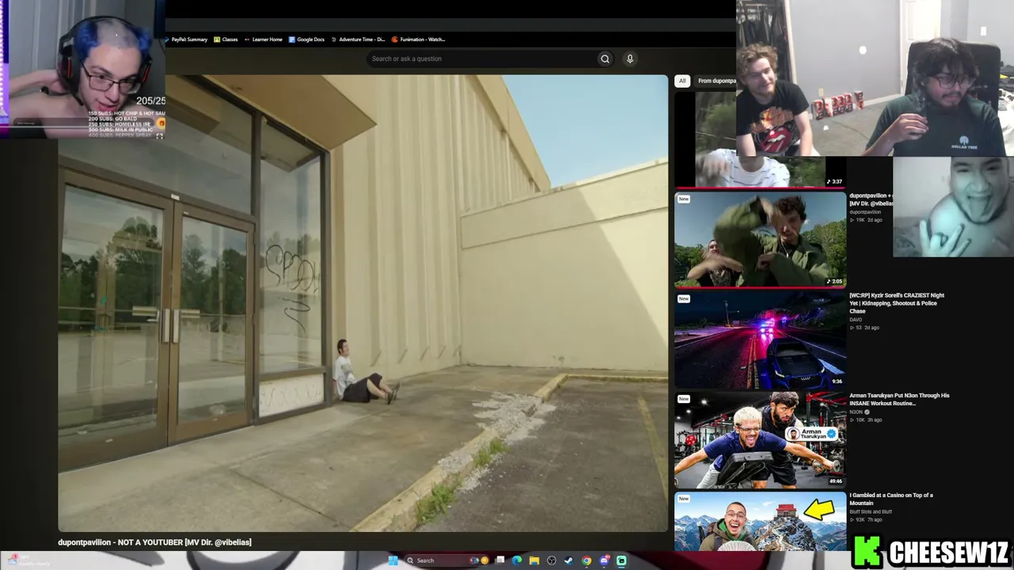The width and height of the screenshot is (1014, 570).
Task: Select the 'All' filter chip
Action: [x=682, y=81]
